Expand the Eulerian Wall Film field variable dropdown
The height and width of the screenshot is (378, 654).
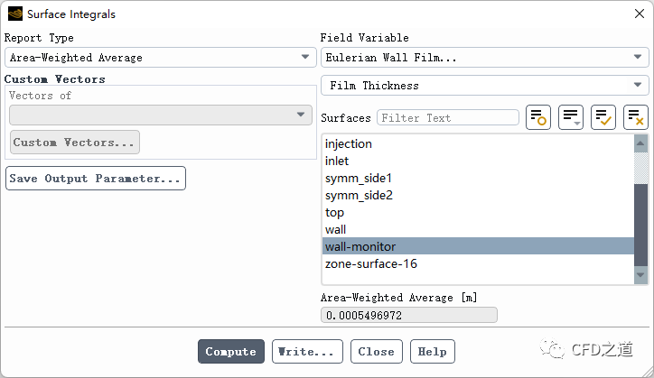484,58
